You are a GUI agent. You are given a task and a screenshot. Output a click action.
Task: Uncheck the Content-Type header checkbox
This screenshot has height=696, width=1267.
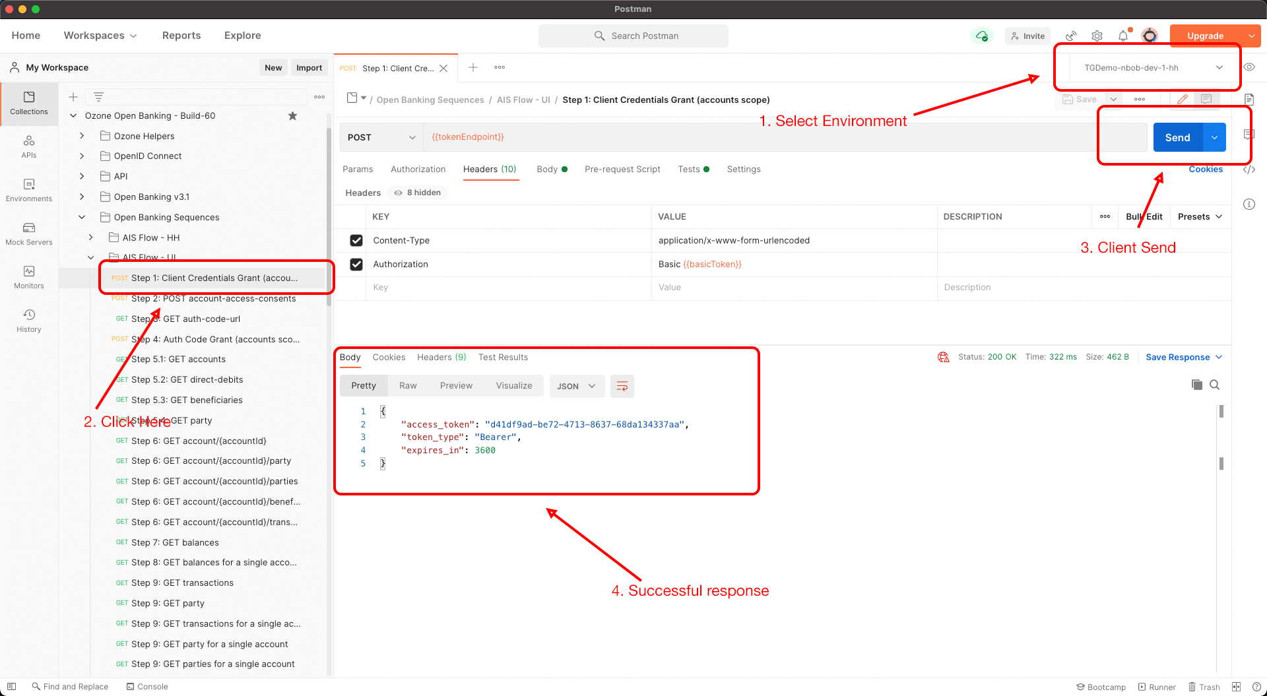pos(356,240)
